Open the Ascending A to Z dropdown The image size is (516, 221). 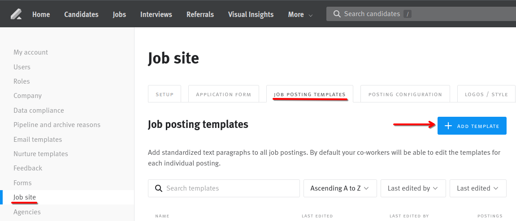340,188
